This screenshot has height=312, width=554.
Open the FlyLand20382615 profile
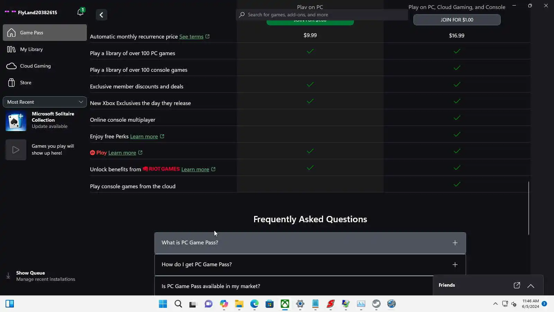click(31, 12)
